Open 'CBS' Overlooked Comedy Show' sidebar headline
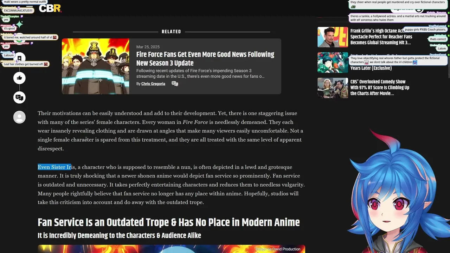Viewport: 450px width, 253px height. click(x=380, y=87)
